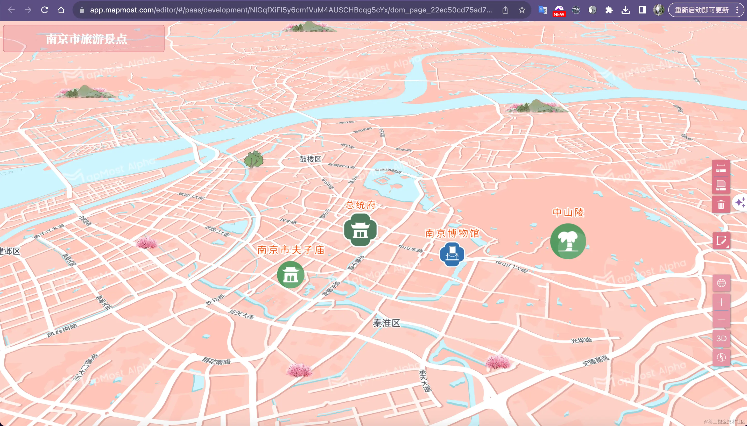This screenshot has width=747, height=426.
Task: Click the 光华路 road label
Action: [x=581, y=340]
